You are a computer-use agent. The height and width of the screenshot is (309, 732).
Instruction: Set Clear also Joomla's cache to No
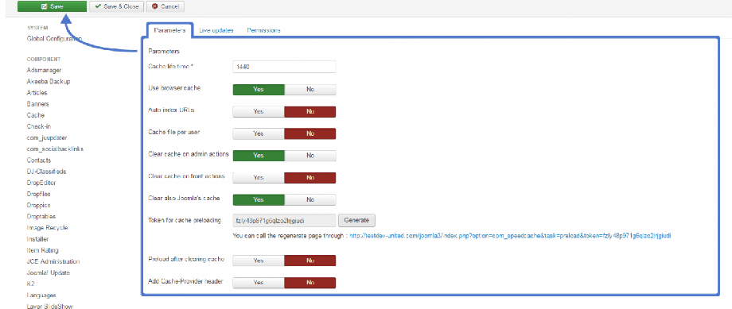pyautogui.click(x=310, y=199)
